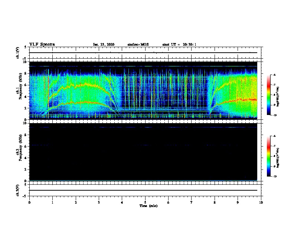Select the date text "Jan. 23, 2020"
This screenshot has width=294, height=227.
(104, 45)
